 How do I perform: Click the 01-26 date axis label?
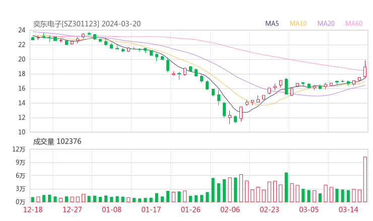click(191, 209)
